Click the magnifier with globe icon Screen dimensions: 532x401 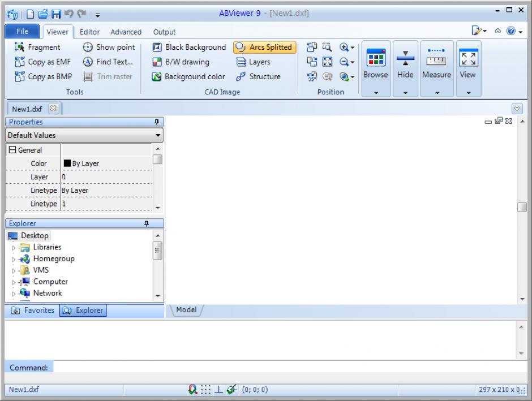point(344,76)
